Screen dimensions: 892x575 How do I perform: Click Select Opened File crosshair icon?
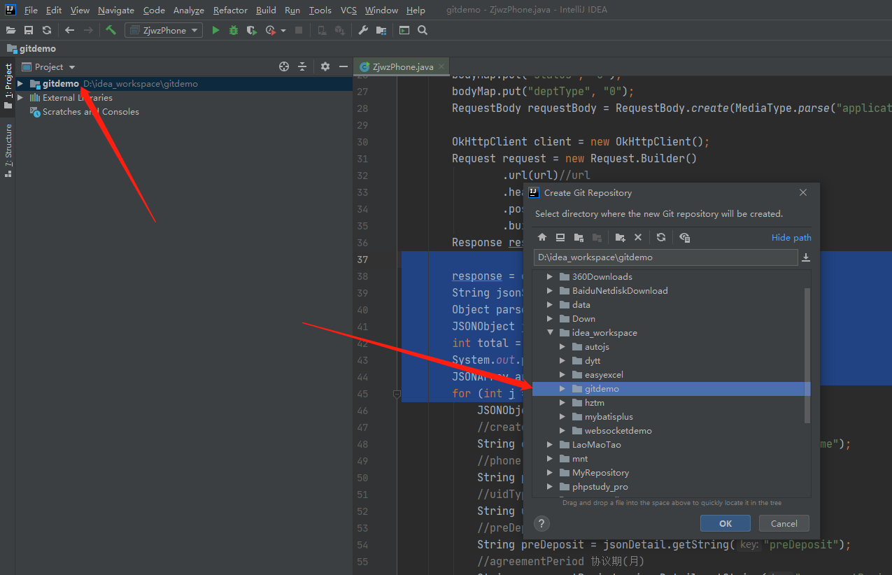pos(284,66)
